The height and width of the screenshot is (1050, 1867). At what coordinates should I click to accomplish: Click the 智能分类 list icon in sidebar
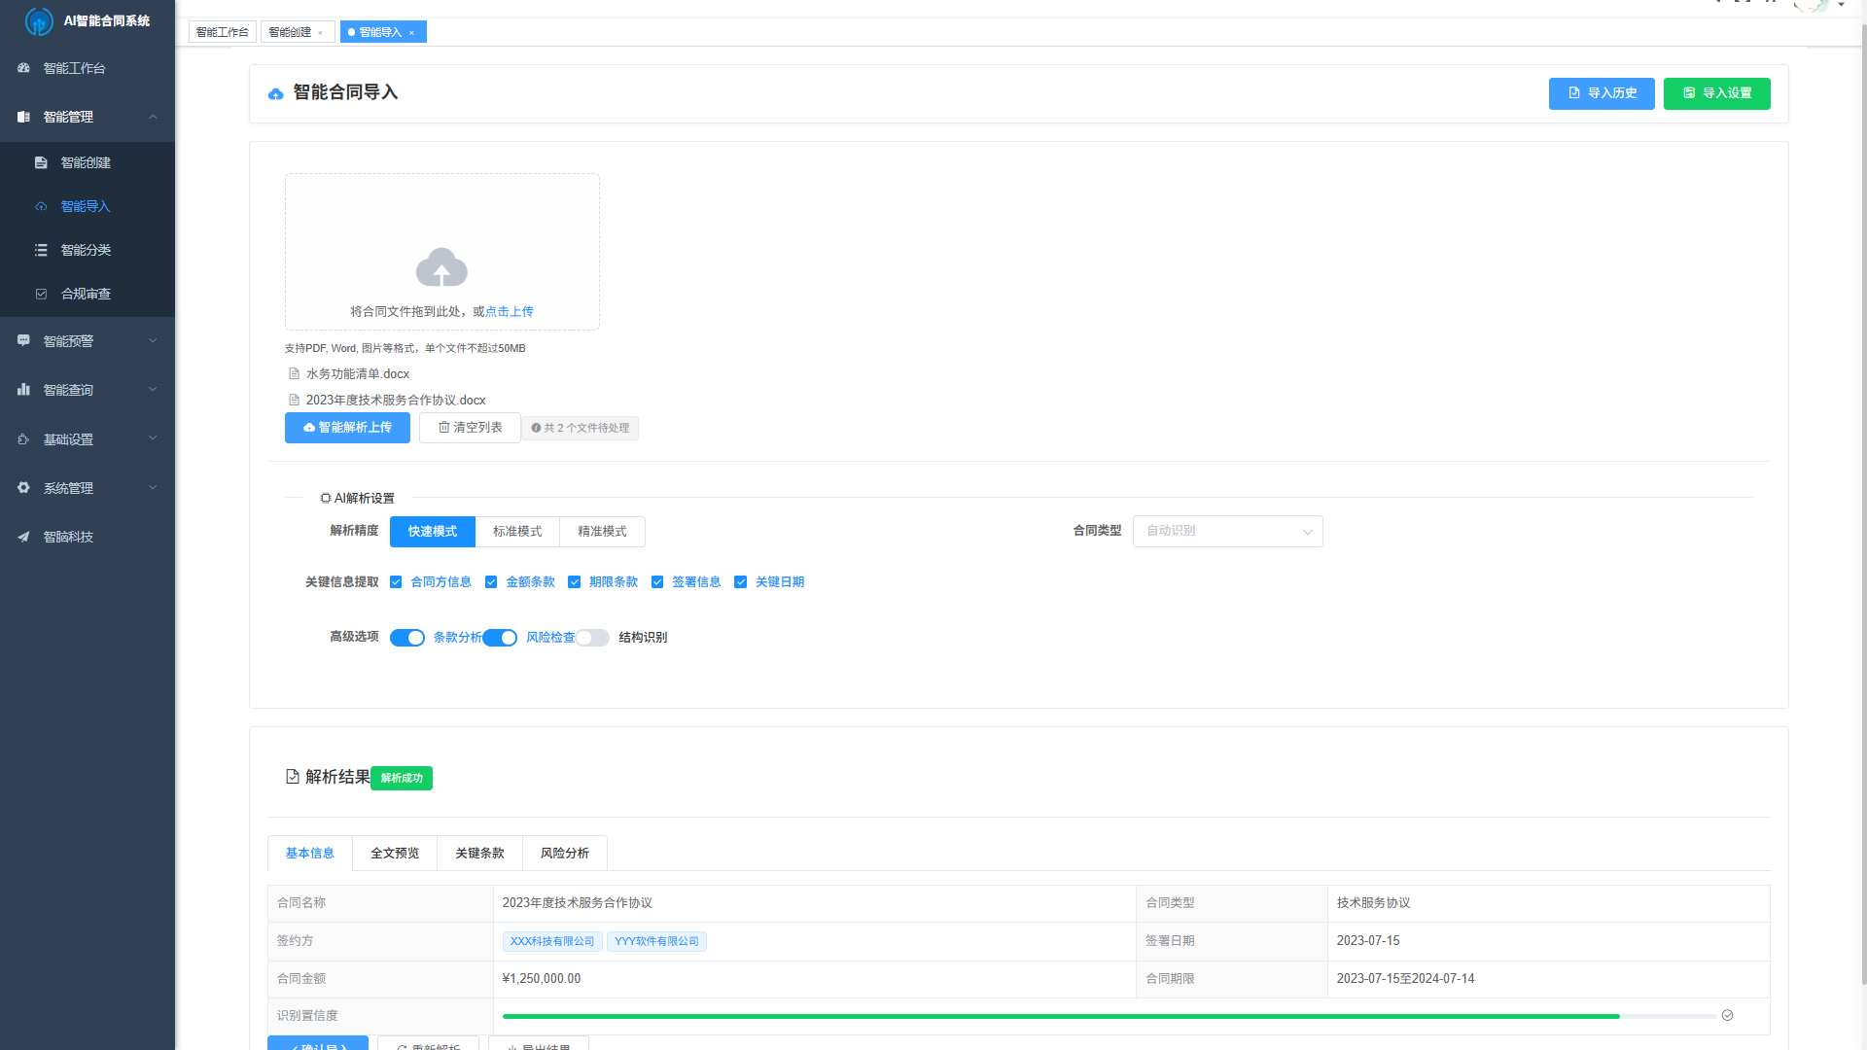(41, 250)
